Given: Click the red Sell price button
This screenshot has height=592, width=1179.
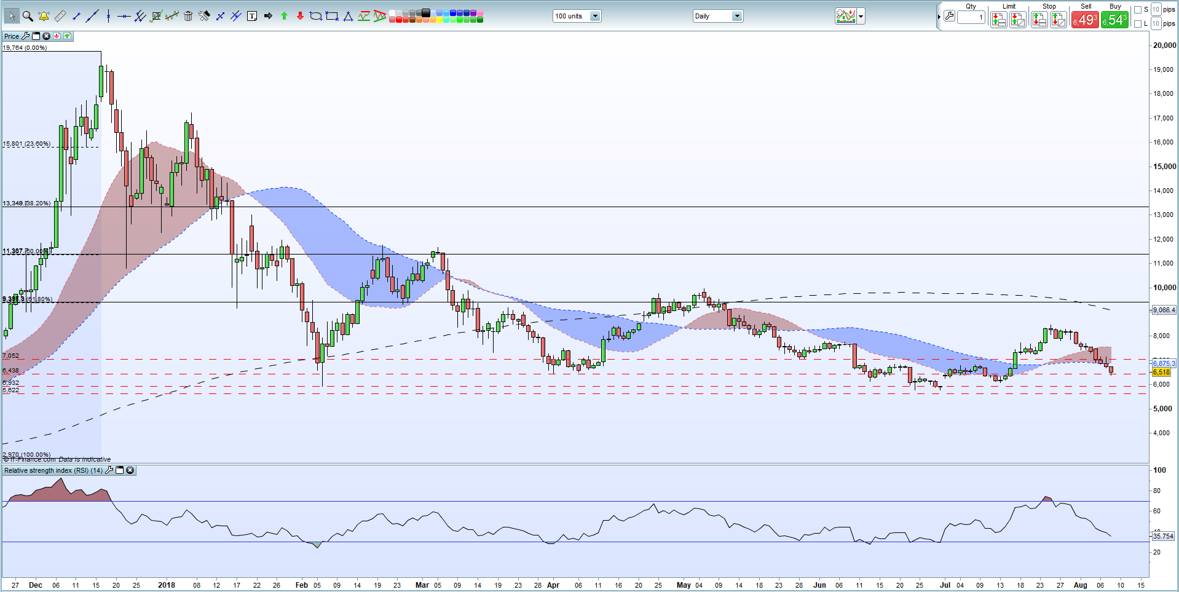Looking at the screenshot, I should point(1085,20).
